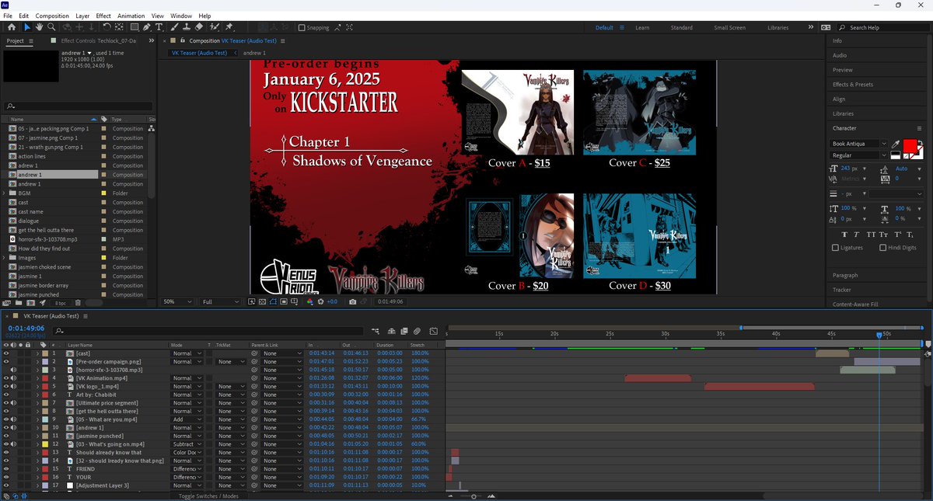The height and width of the screenshot is (501, 933).
Task: Open the Animation menu
Action: tap(131, 16)
